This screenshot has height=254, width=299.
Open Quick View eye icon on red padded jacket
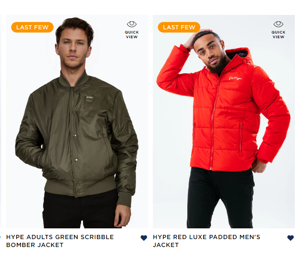[x=279, y=24]
